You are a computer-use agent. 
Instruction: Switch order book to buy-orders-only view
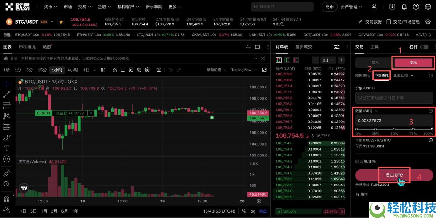[288, 60]
